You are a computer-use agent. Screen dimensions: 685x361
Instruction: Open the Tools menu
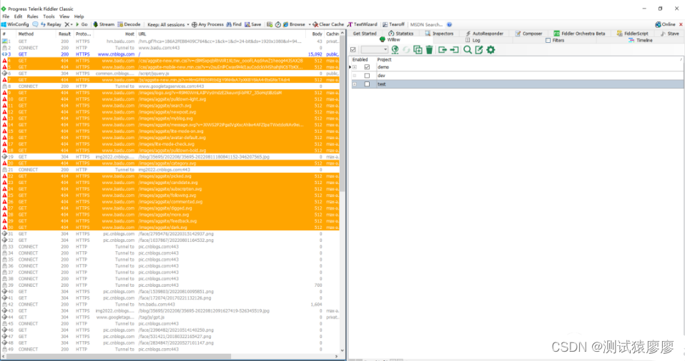tap(49, 16)
